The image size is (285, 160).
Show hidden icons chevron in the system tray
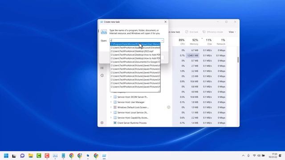click(243, 156)
